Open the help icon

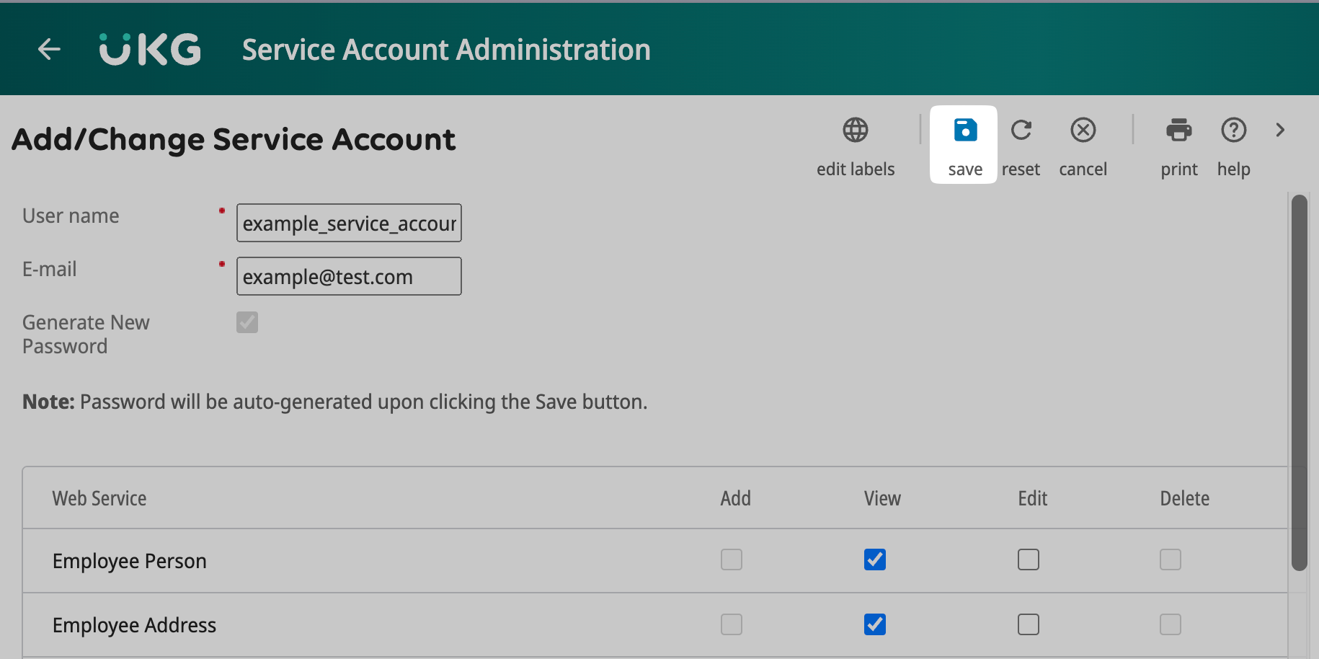[x=1233, y=144]
